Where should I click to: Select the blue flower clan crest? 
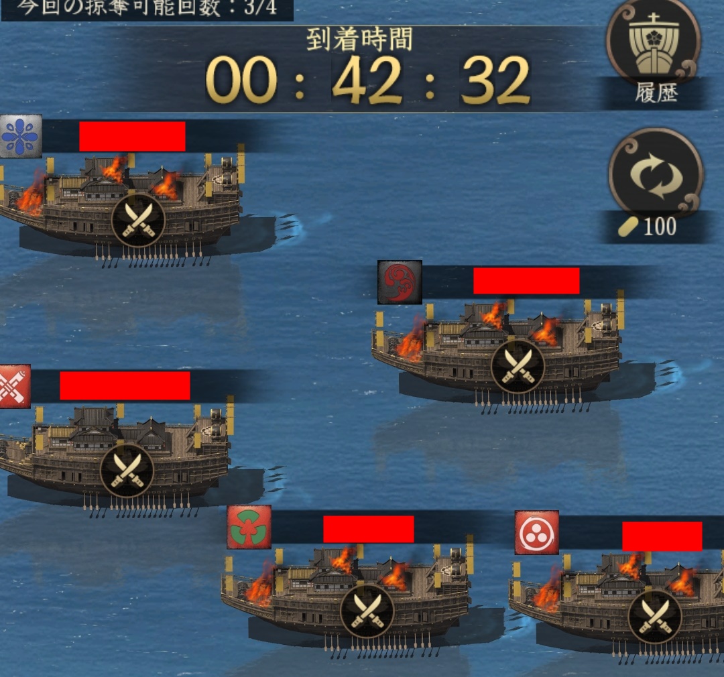coord(21,136)
